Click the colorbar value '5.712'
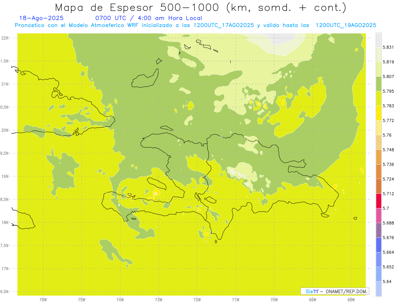This screenshot has height=304, width=394. click(388, 194)
